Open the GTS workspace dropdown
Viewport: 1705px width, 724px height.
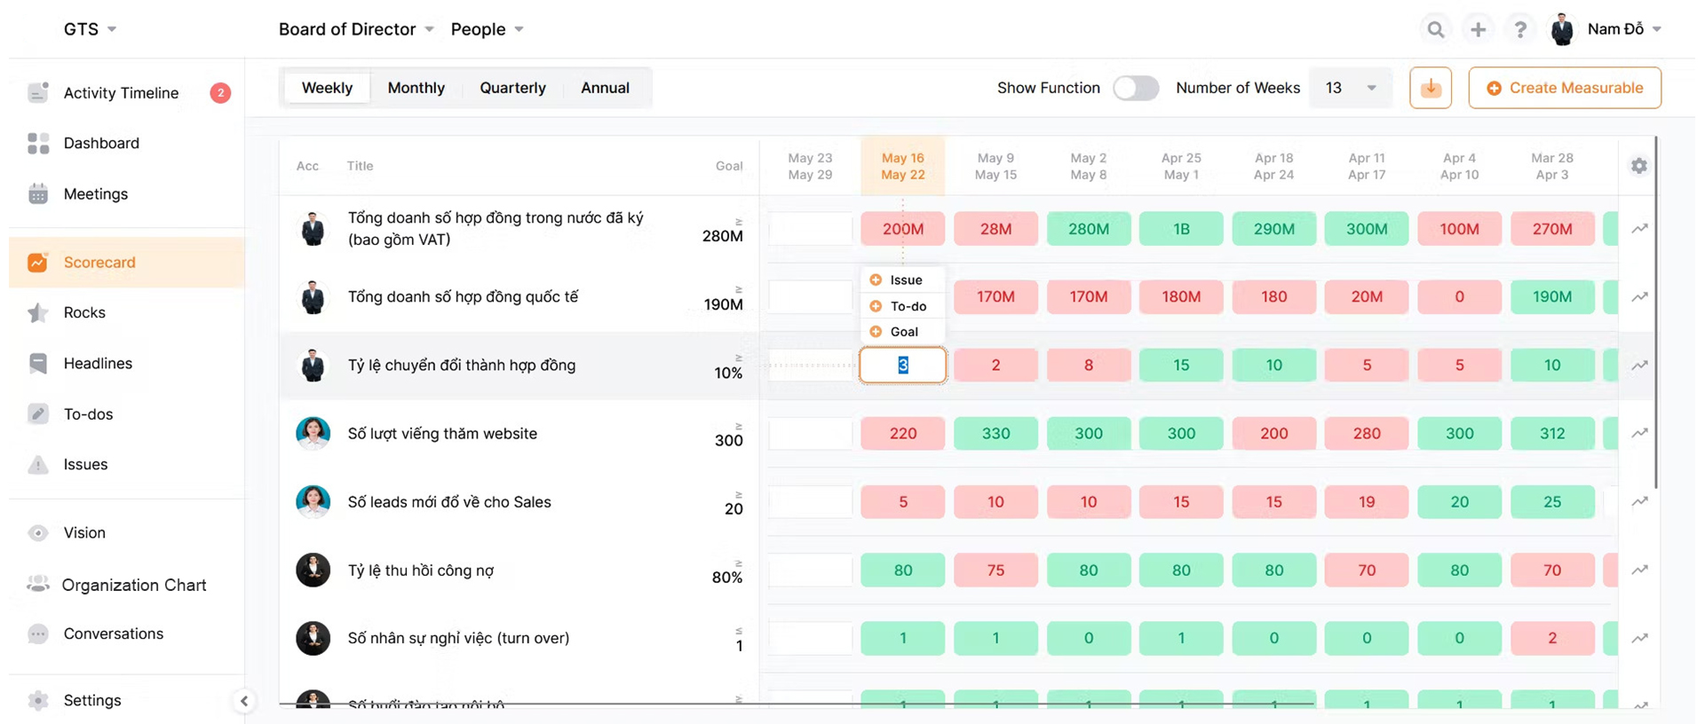click(x=90, y=30)
